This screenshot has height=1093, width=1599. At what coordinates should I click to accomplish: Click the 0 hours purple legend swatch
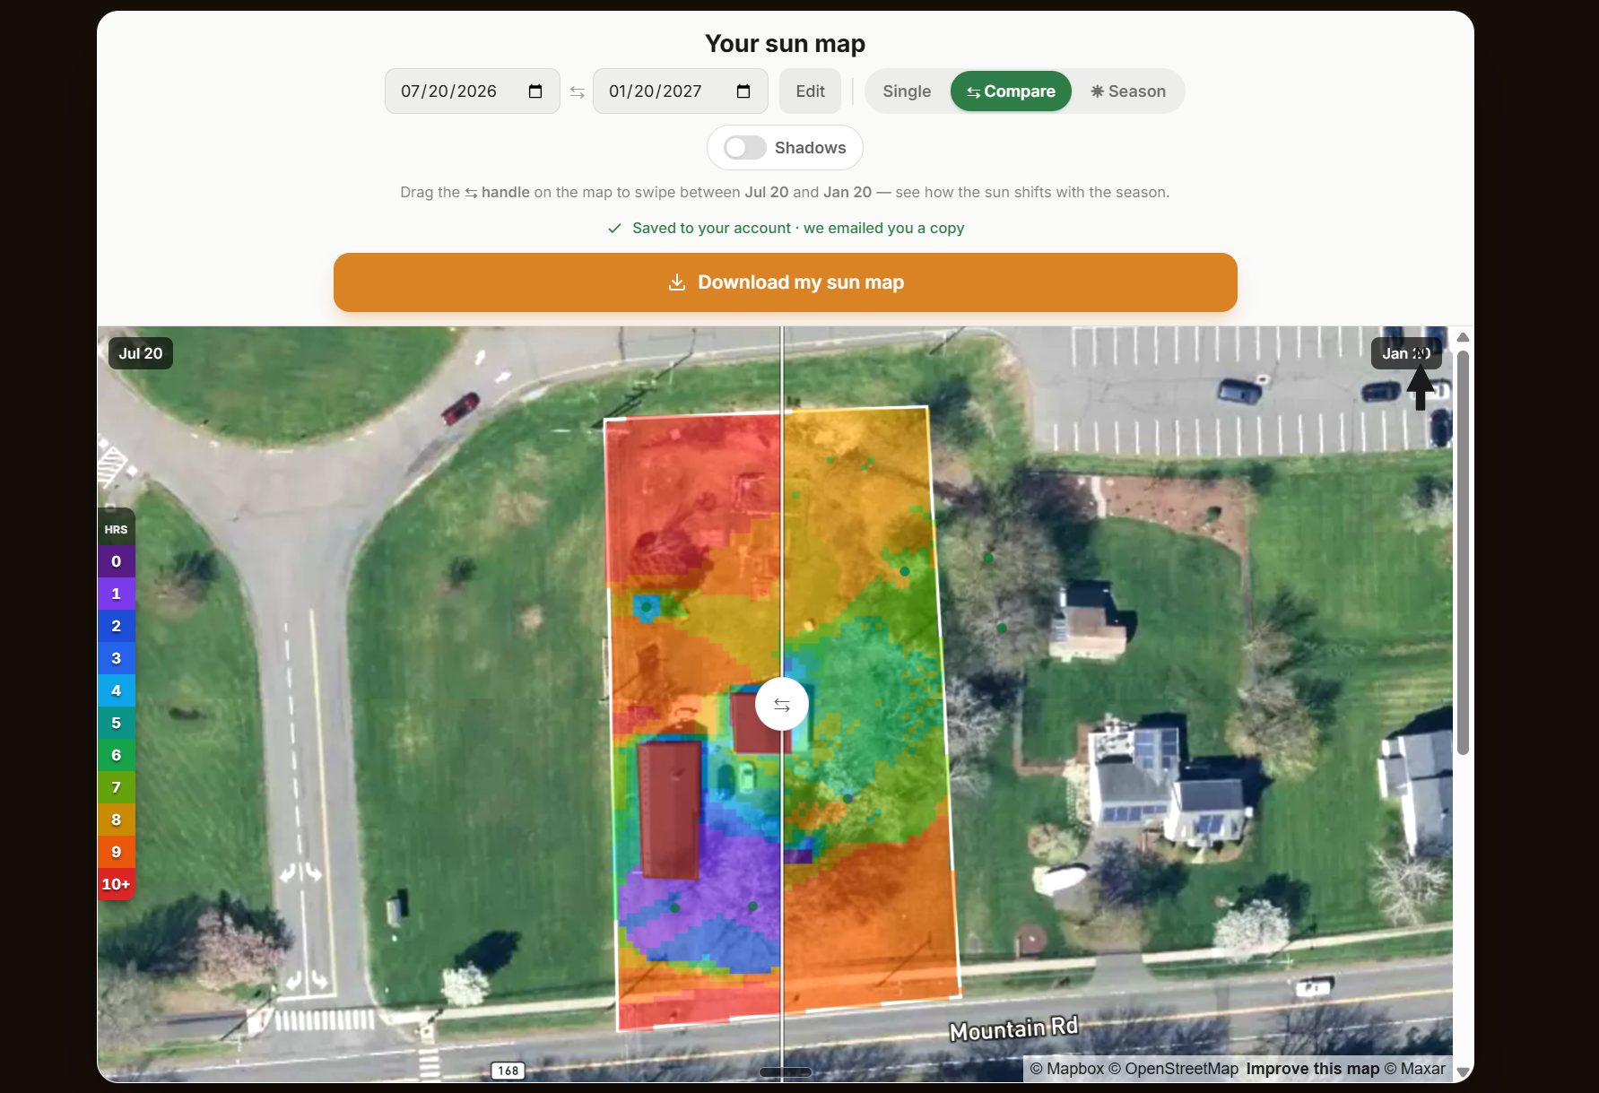tap(117, 561)
